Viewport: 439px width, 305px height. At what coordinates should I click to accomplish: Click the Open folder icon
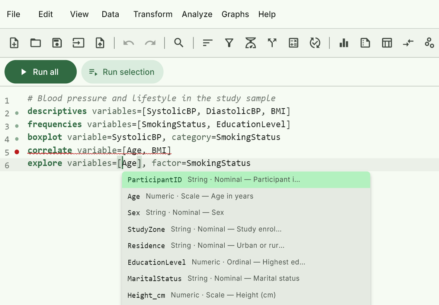pyautogui.click(x=36, y=43)
